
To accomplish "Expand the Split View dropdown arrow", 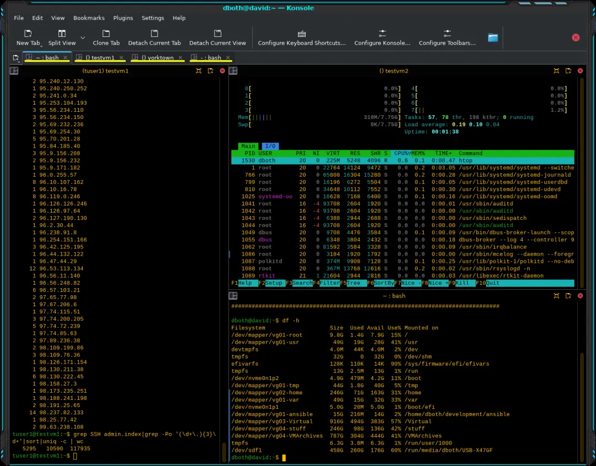I will tap(82, 37).
